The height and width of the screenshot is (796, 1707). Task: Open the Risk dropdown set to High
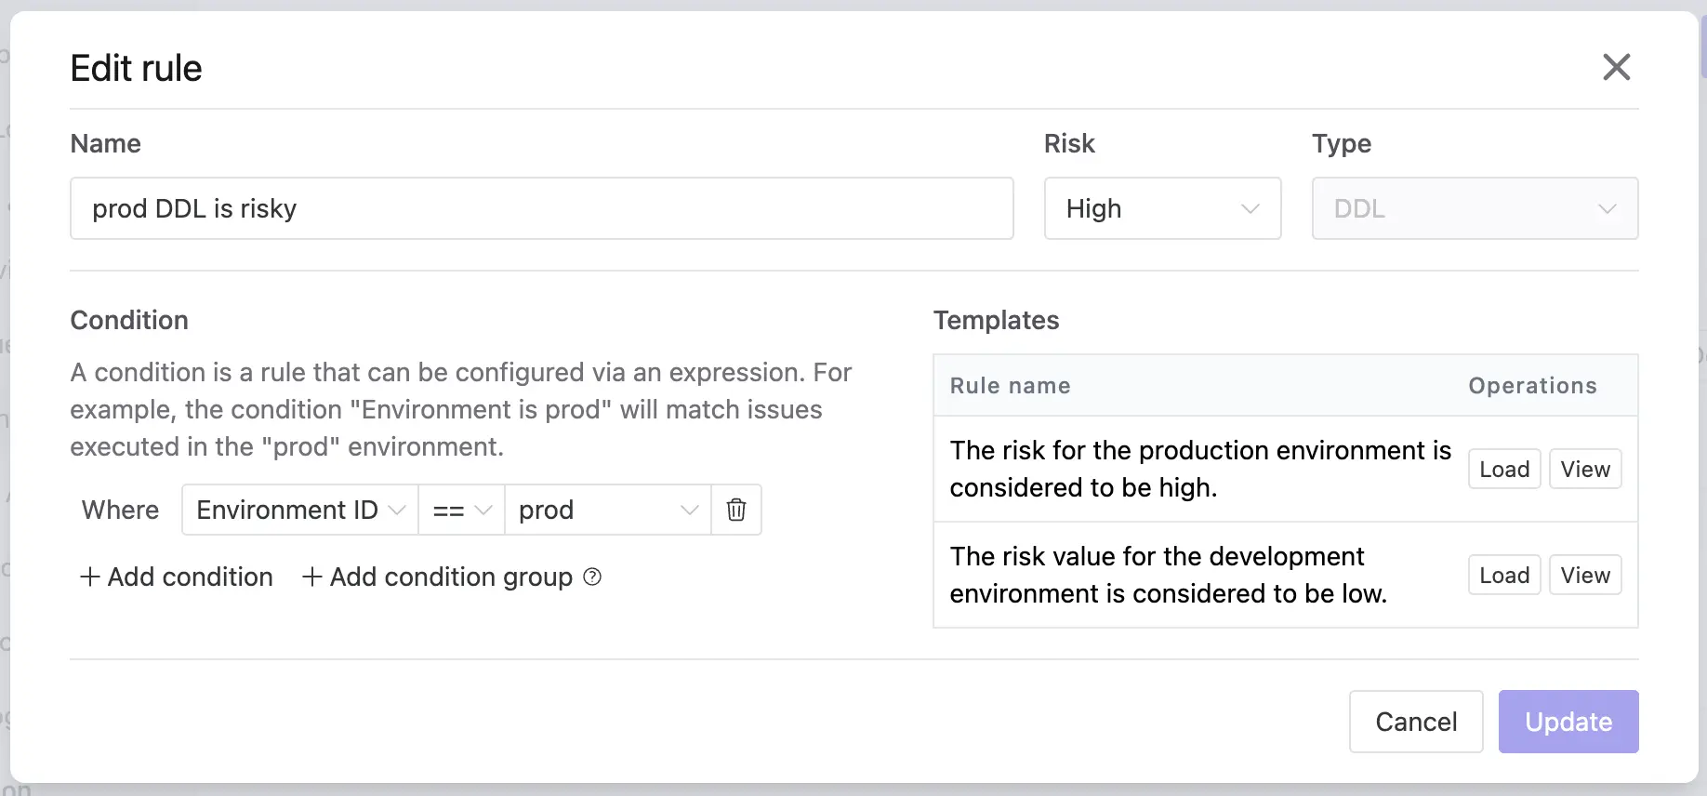pyautogui.click(x=1161, y=208)
